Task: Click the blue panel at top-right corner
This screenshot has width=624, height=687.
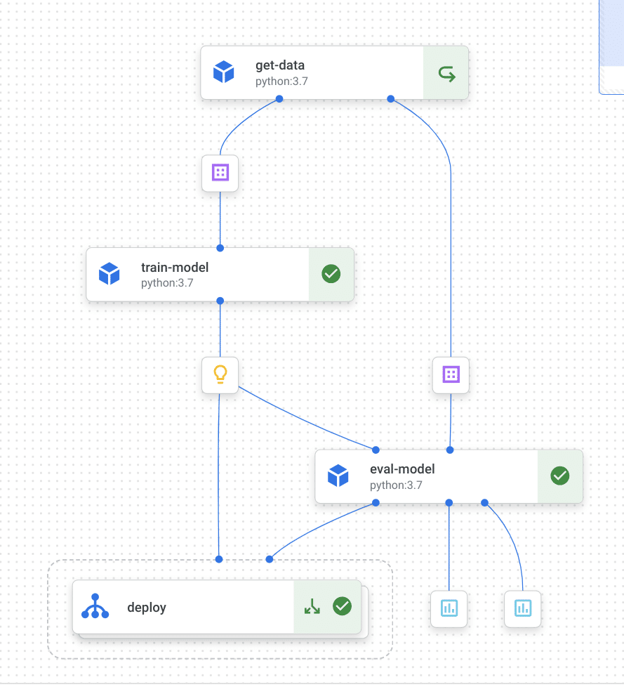Action: click(x=611, y=46)
